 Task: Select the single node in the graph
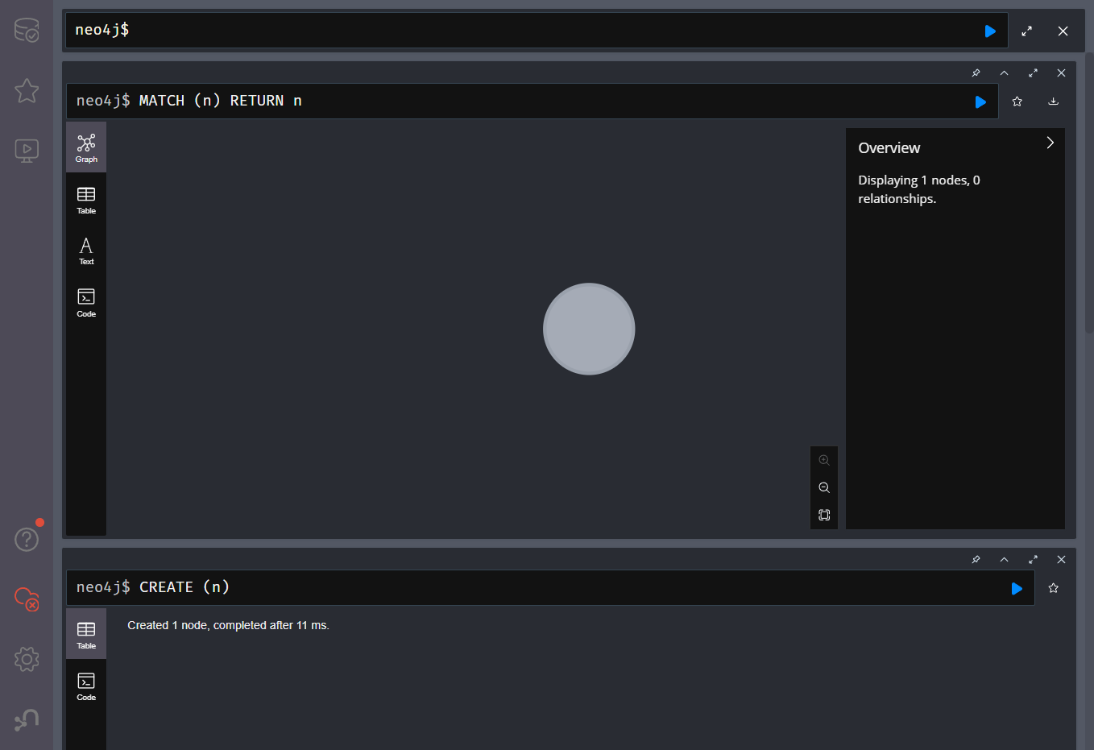click(589, 329)
